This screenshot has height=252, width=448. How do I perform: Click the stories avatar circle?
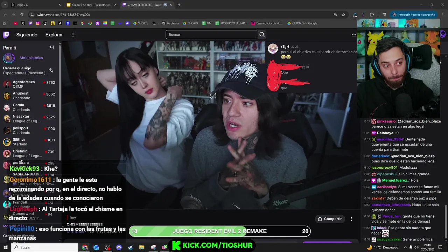[9, 58]
